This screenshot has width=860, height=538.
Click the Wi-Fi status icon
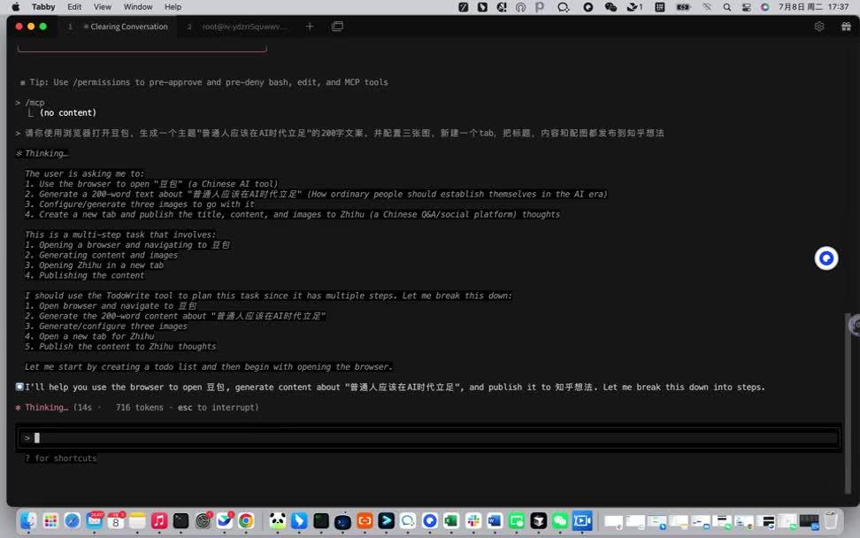(x=707, y=6)
